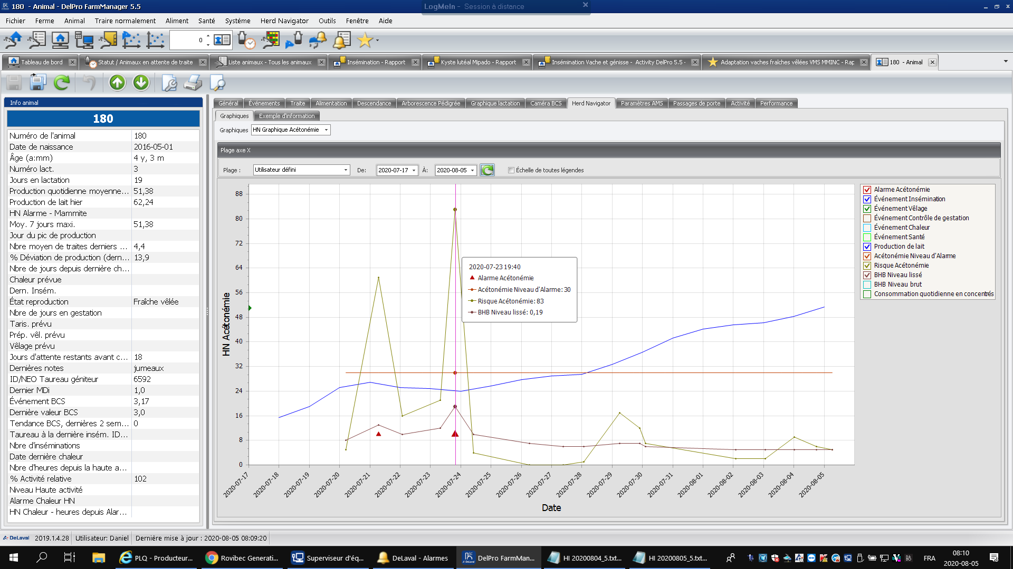This screenshot has width=1013, height=569.
Task: Open the Rovibec Chrome taskbar window
Action: tap(242, 557)
